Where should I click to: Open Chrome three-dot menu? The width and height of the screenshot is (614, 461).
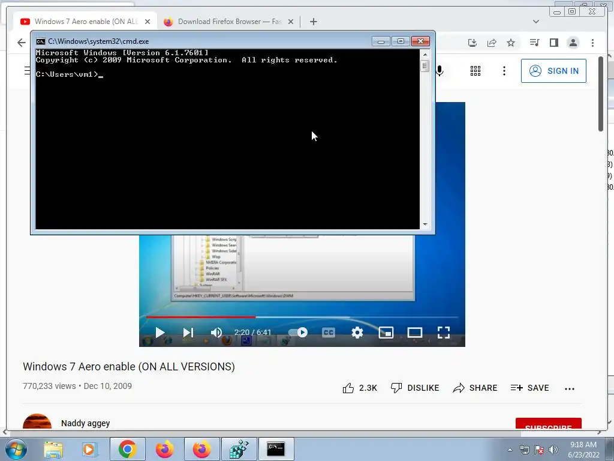coord(592,43)
